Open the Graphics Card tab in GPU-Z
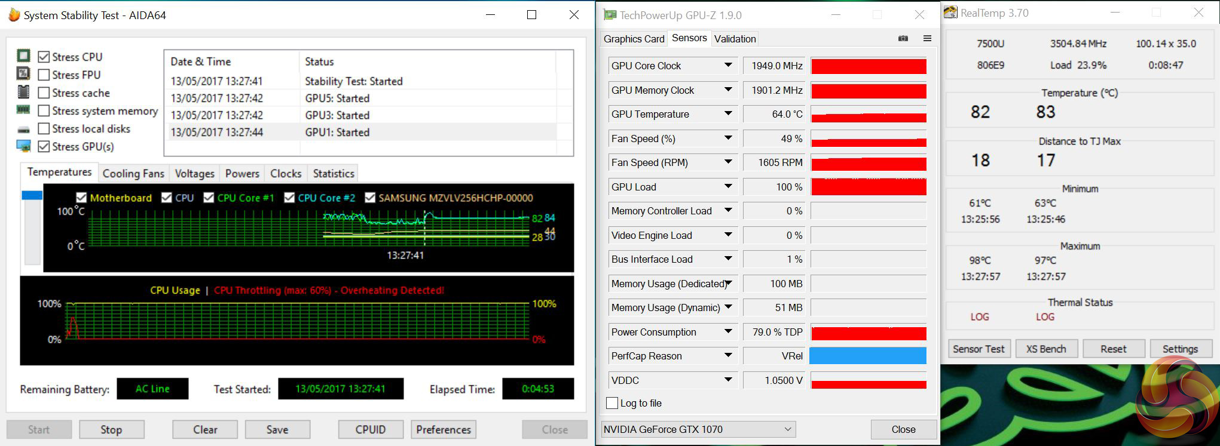1220x446 pixels. click(x=634, y=39)
